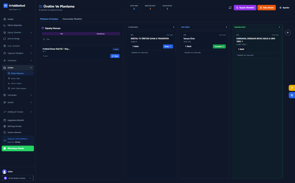This screenshot has height=183, width=295.
Task: Click the blue gear floating icon
Action: (292, 95)
